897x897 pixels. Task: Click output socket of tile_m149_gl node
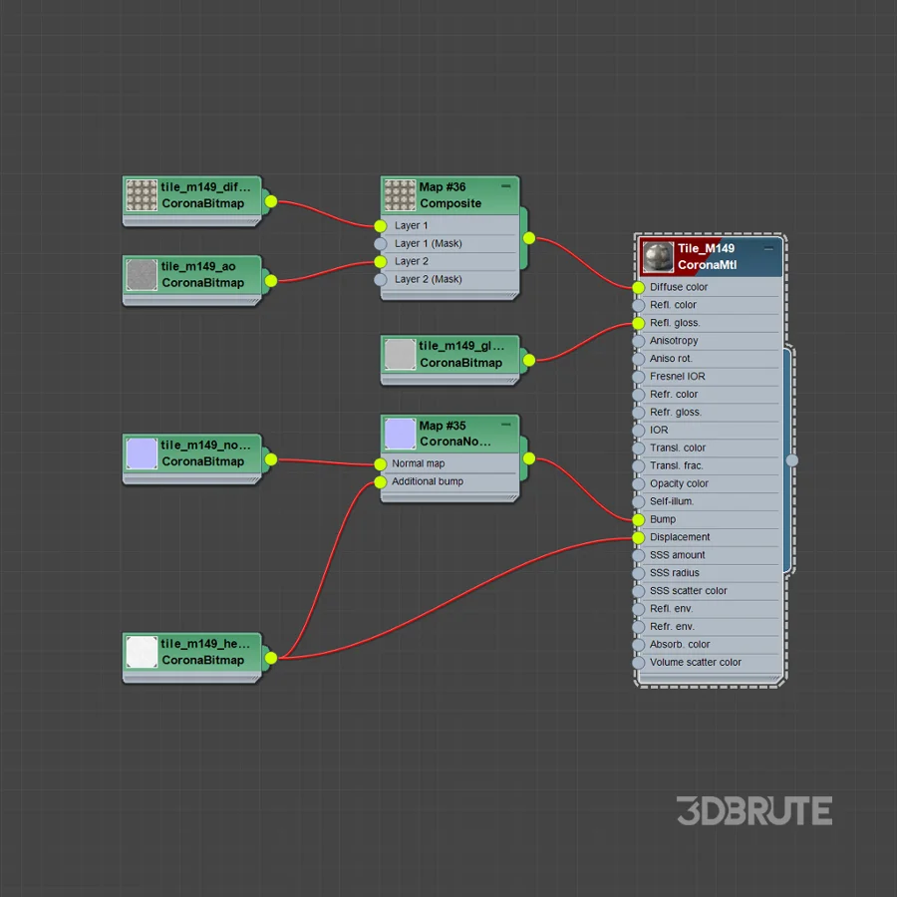point(529,360)
